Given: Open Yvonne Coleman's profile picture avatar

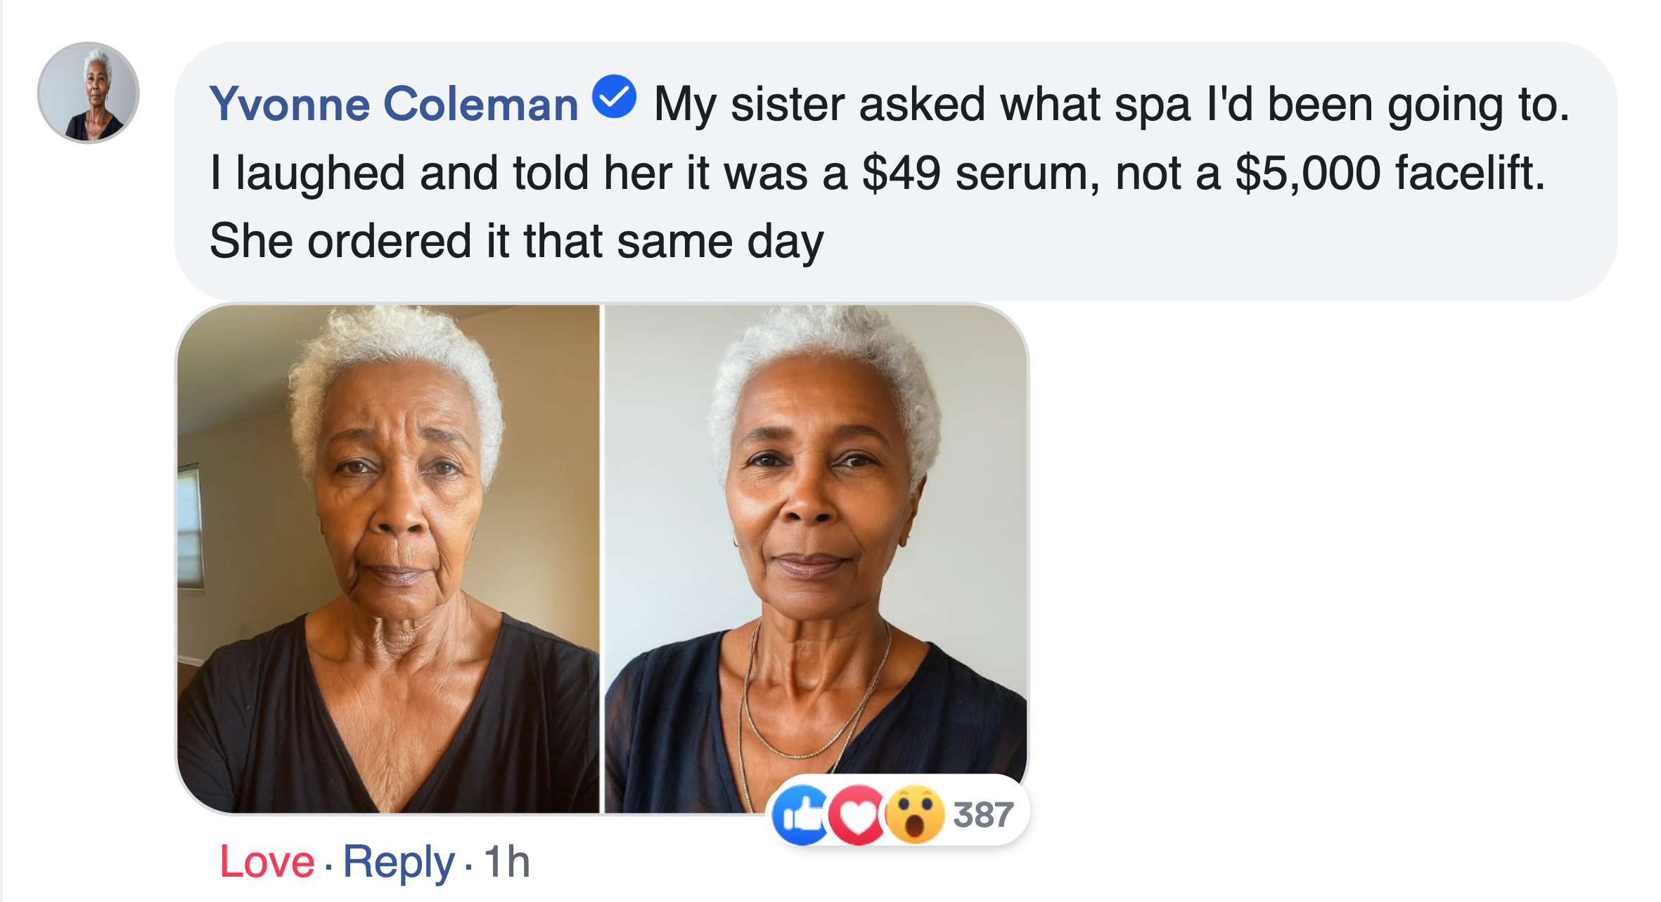Looking at the screenshot, I should 89,93.
